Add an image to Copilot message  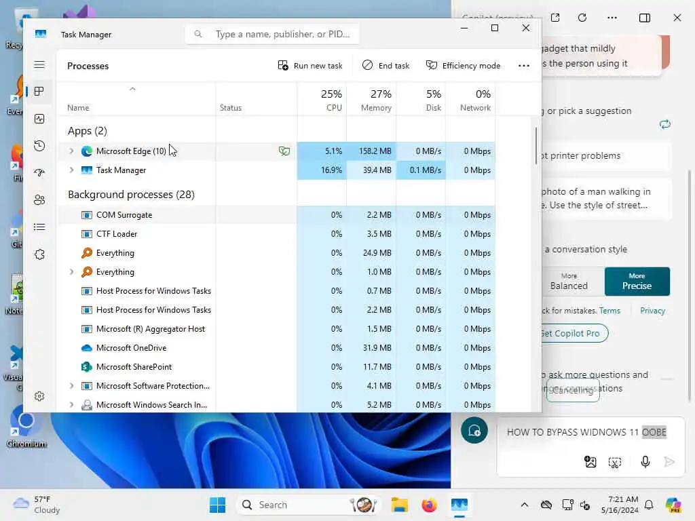[590, 462]
